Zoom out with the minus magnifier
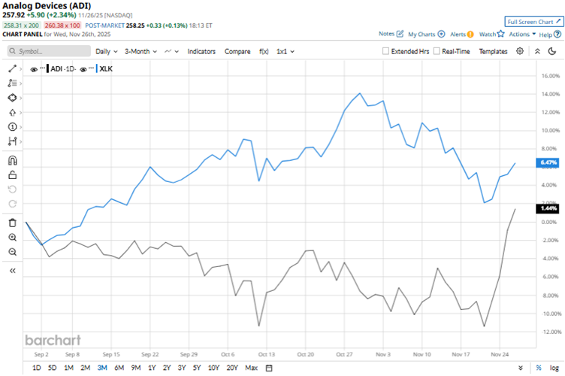This screenshot has height=376, width=565. (12, 252)
